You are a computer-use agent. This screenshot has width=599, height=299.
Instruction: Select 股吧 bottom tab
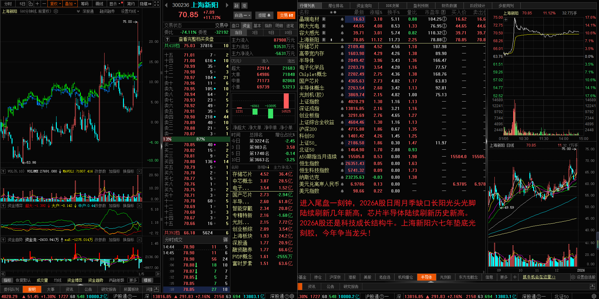click(x=32, y=289)
